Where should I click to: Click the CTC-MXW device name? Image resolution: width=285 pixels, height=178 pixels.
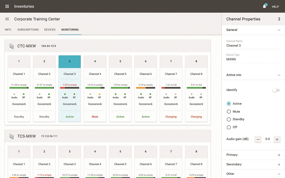click(x=27, y=46)
